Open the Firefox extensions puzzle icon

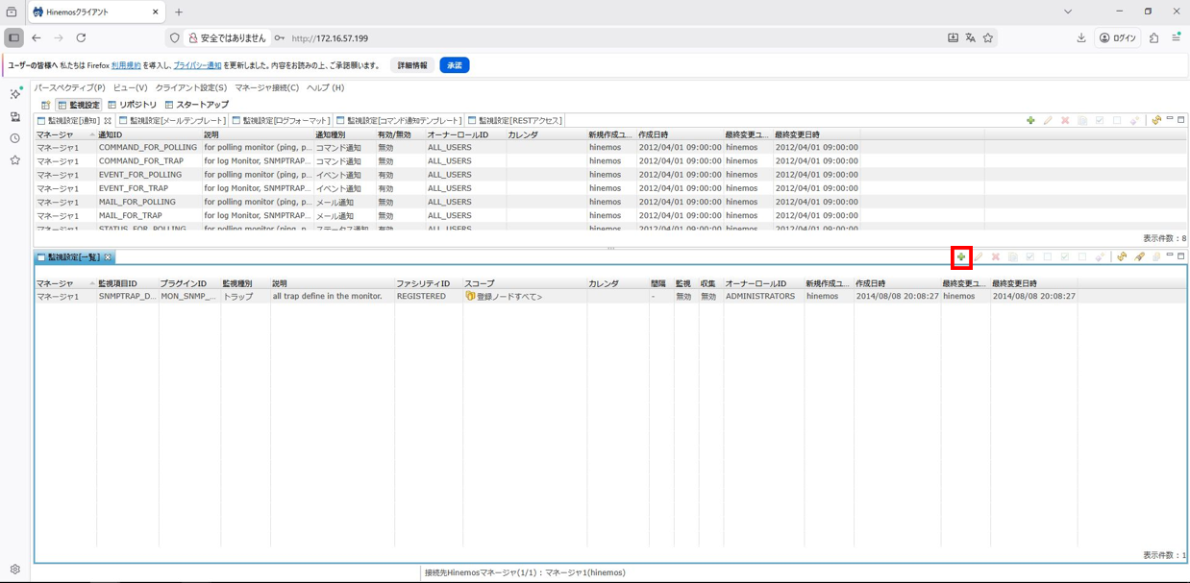tap(1153, 38)
